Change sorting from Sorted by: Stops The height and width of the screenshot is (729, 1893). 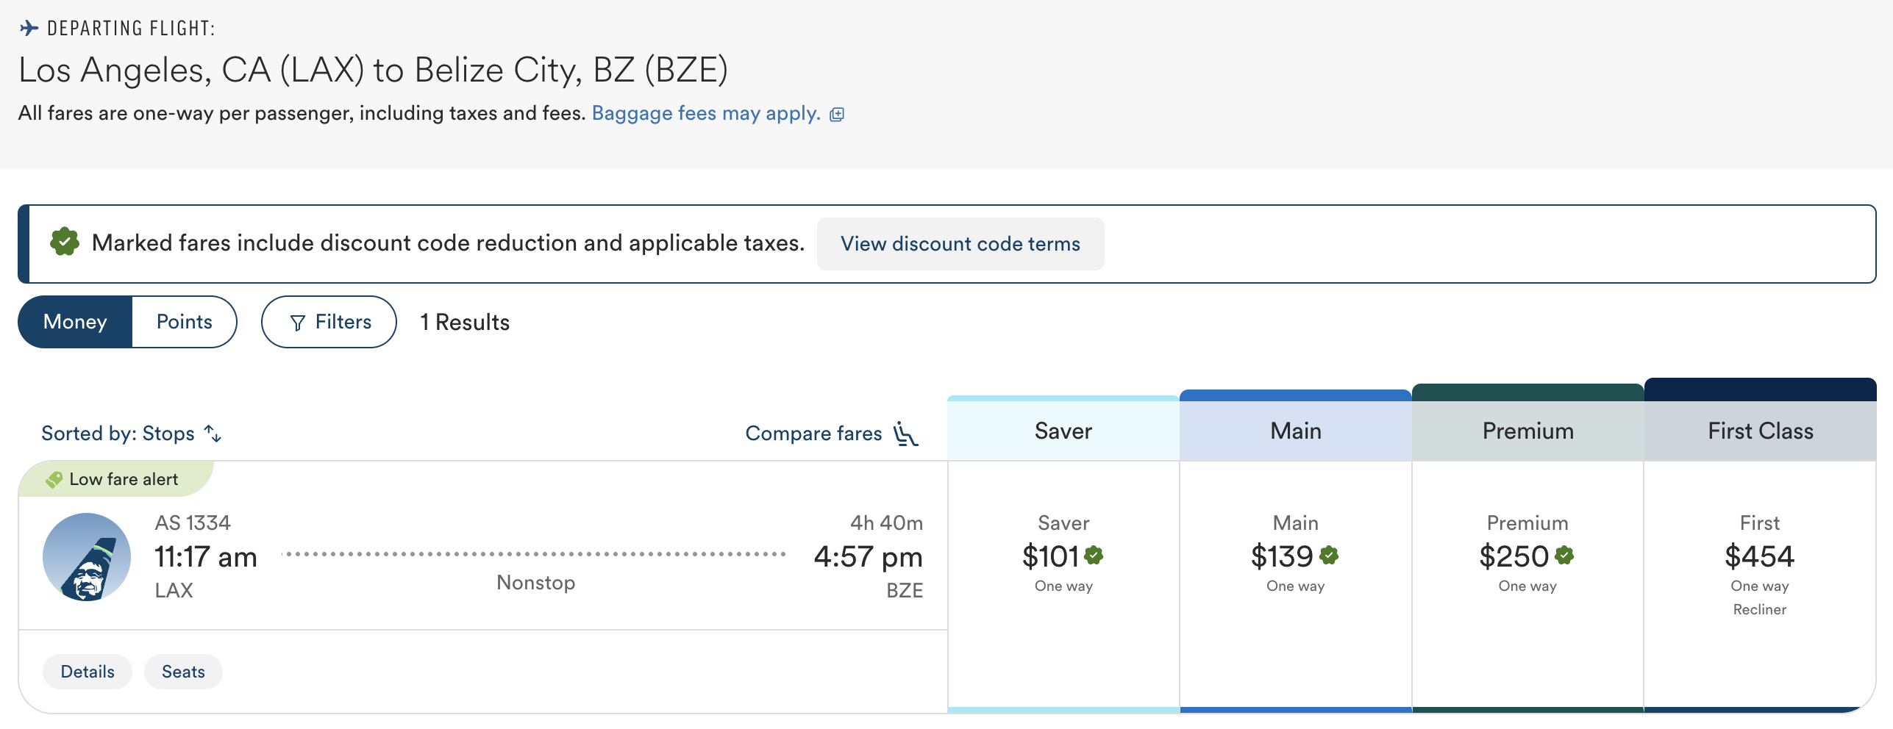131,434
